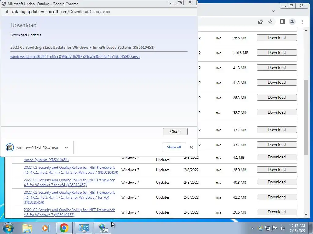Click Show all downloads button
The image size is (313, 234).
[x=174, y=147]
